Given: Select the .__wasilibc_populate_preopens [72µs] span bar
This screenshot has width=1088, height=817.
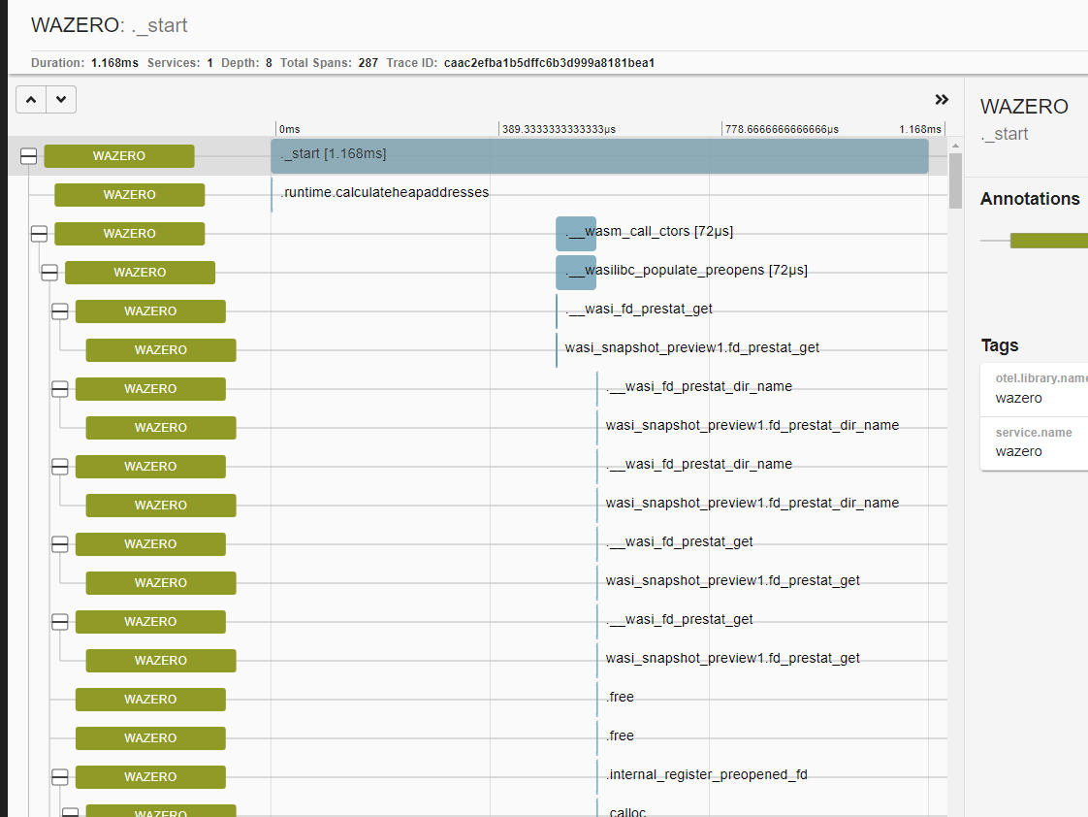Looking at the screenshot, I should [x=576, y=273].
